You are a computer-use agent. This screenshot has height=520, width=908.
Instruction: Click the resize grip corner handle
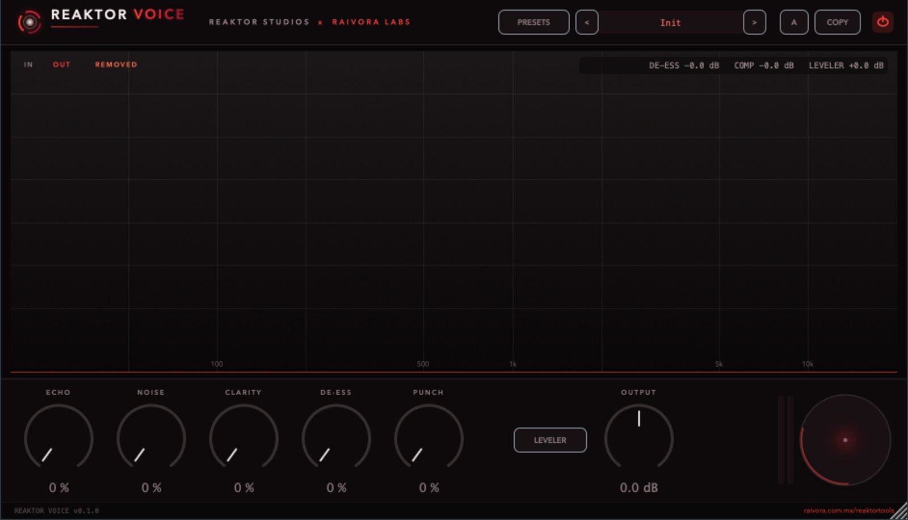coord(900,512)
